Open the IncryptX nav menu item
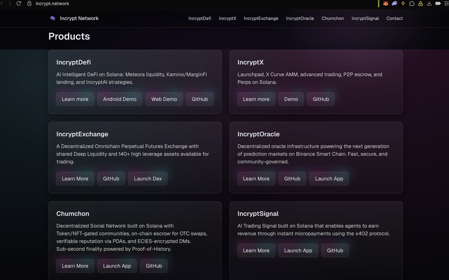This screenshot has width=449, height=280. 227,18
